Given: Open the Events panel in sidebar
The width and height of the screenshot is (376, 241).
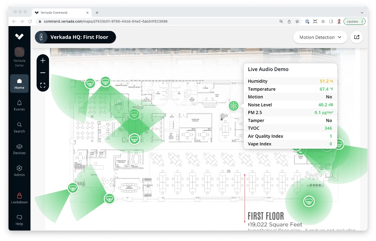Looking at the screenshot, I should click(x=19, y=104).
